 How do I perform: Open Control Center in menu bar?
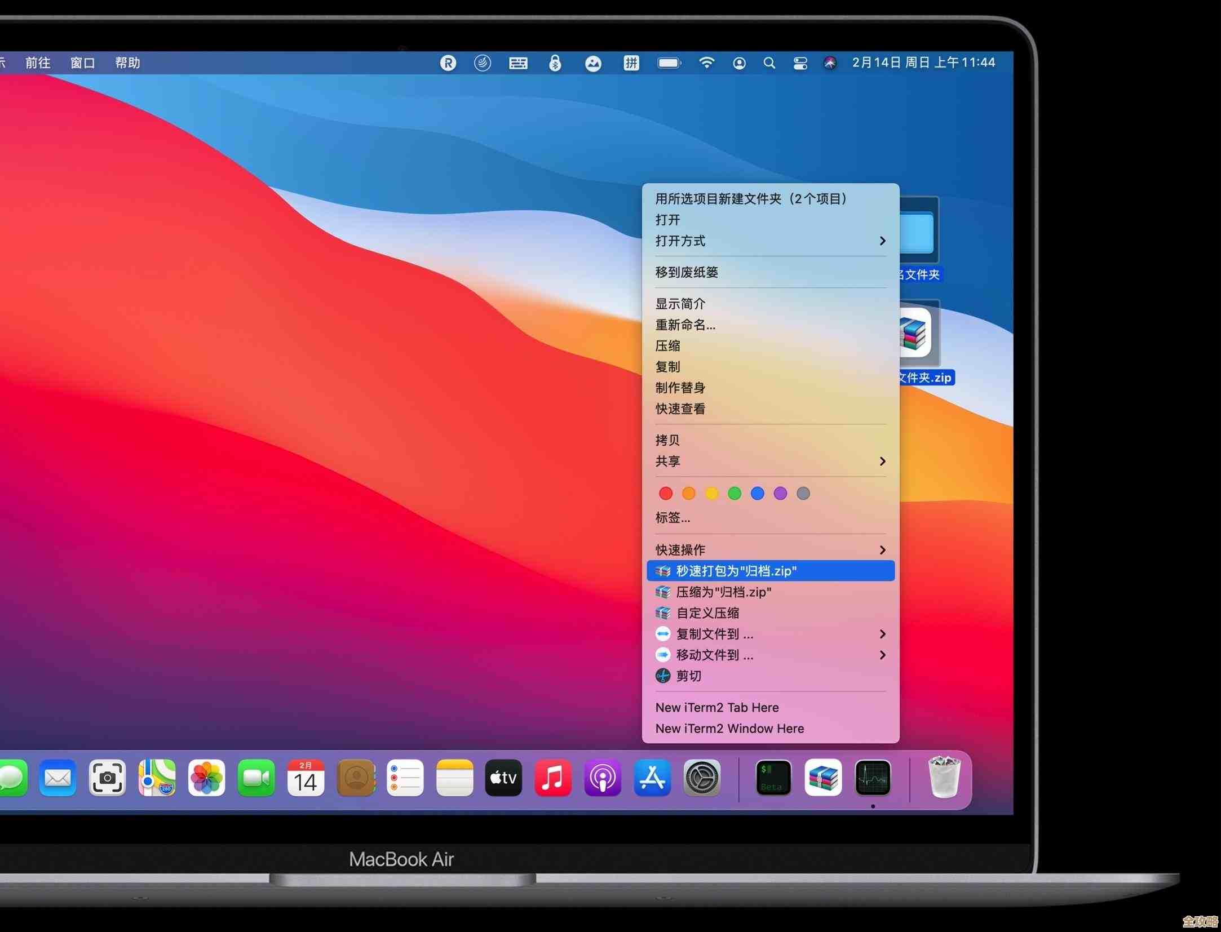pos(800,63)
